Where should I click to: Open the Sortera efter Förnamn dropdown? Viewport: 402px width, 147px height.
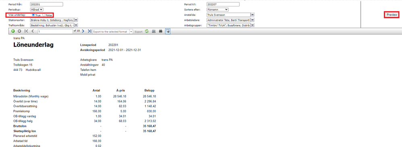pyautogui.click(x=218, y=10)
